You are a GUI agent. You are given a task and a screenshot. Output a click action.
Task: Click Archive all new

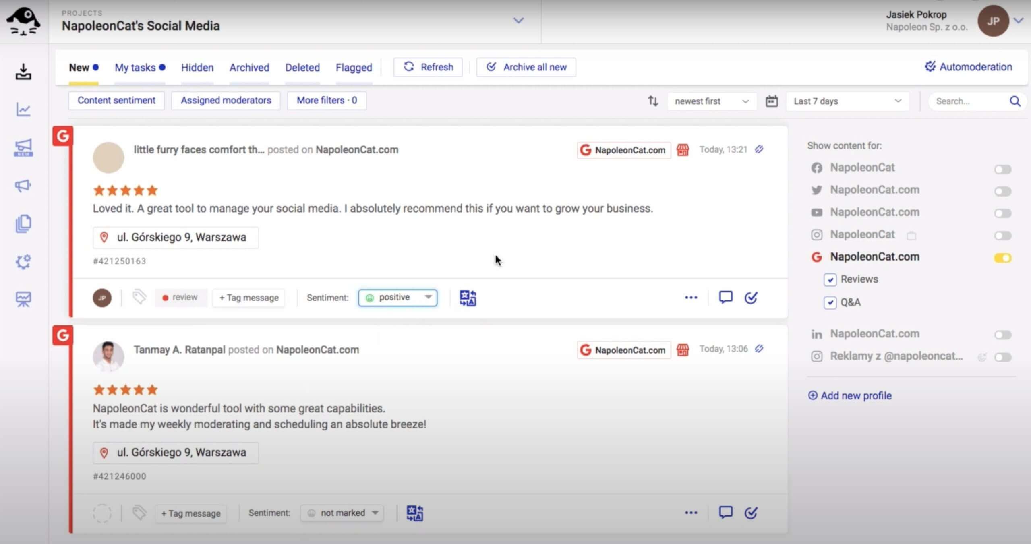(526, 67)
